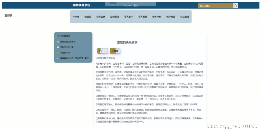Focus the 输入关键词 search field
This screenshot has width=261, height=131.
pos(216,6)
